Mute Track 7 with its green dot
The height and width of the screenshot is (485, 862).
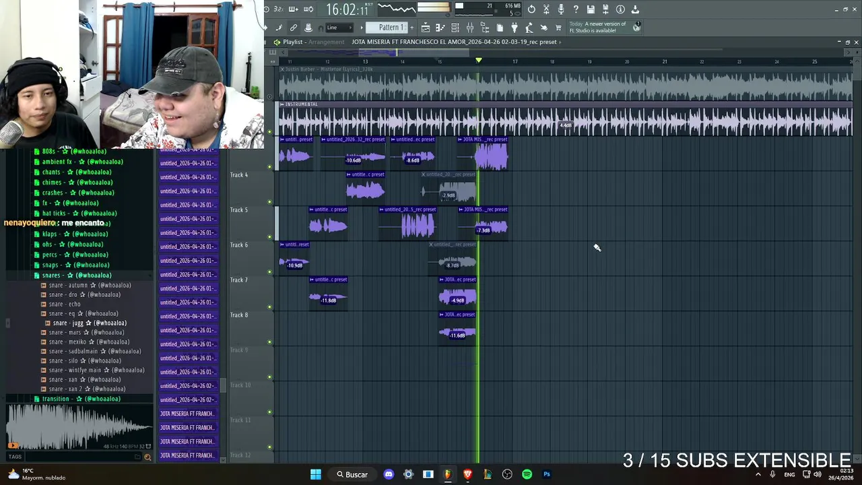[270, 306]
